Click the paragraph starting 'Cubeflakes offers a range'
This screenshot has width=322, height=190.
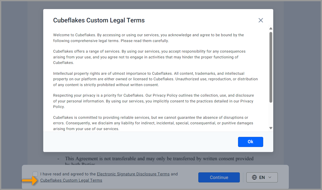coord(149,57)
